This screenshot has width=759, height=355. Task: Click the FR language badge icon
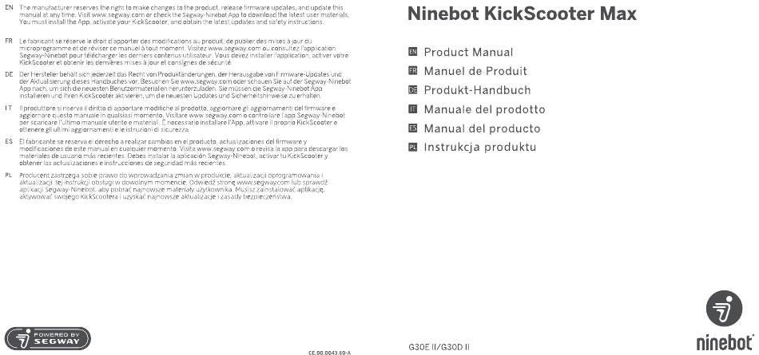[x=412, y=71]
